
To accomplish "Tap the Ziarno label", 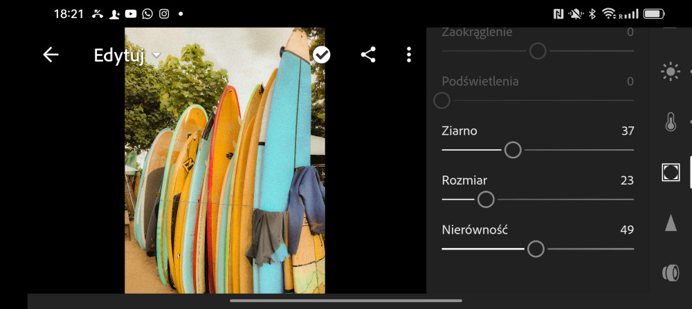I will pos(459,131).
